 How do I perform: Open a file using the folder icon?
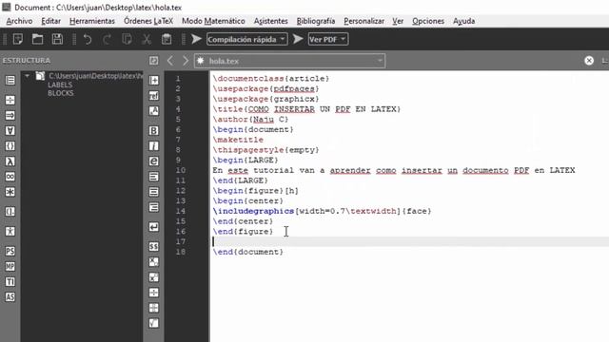pos(38,39)
